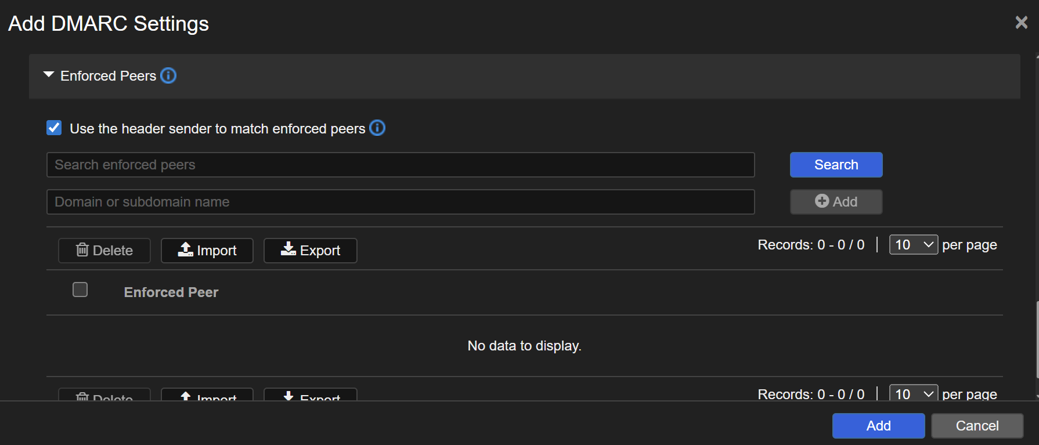Click the bottom Export button

311,395
